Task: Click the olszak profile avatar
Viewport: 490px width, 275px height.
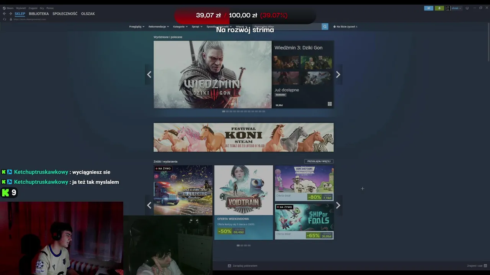Action: (448, 8)
